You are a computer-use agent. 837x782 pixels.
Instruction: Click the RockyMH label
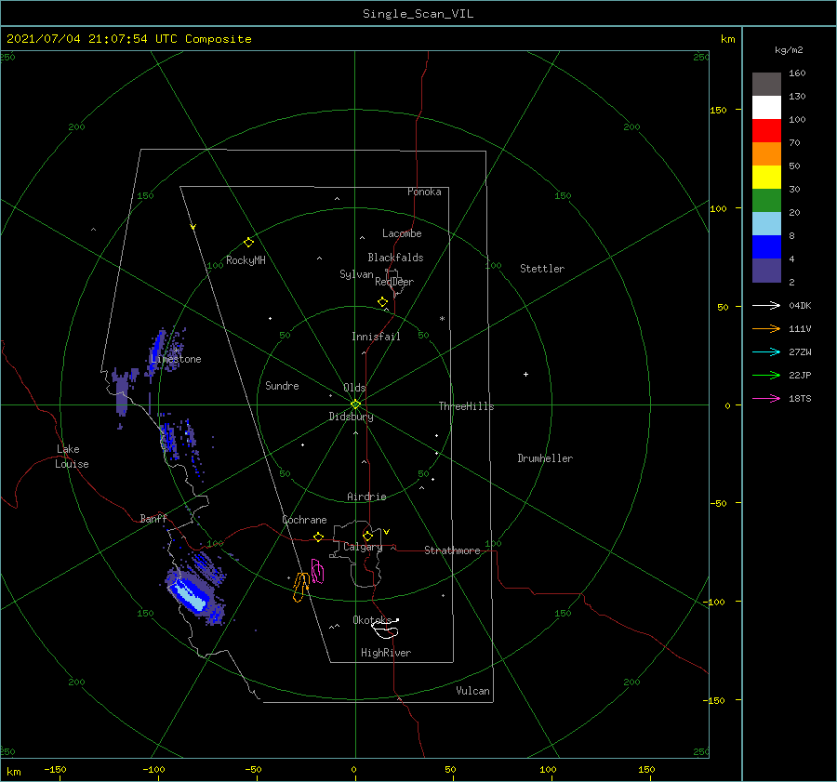coord(246,260)
